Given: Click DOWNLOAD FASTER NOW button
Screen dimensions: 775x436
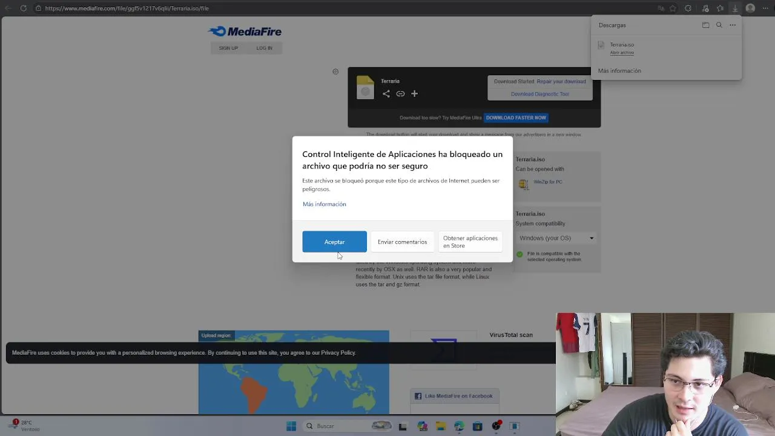Looking at the screenshot, I should pos(516,117).
